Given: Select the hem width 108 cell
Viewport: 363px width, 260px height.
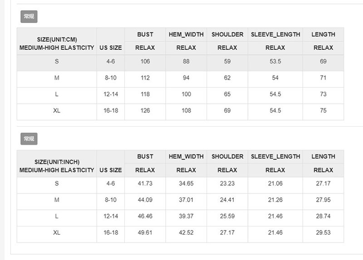Looking at the screenshot, I should (186, 110).
